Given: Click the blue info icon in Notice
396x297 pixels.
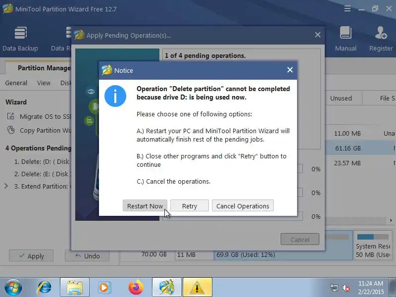Looking at the screenshot, I should pyautogui.click(x=115, y=96).
